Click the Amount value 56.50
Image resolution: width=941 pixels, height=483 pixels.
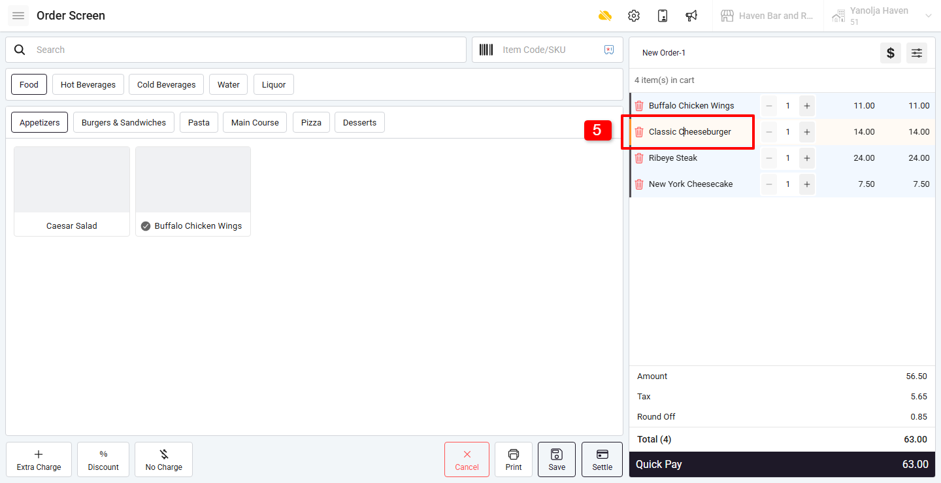click(917, 376)
